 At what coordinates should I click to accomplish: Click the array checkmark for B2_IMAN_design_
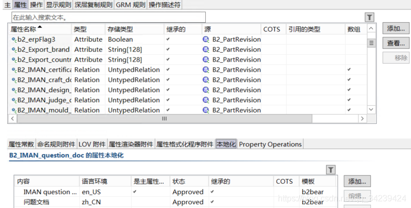[x=349, y=90]
